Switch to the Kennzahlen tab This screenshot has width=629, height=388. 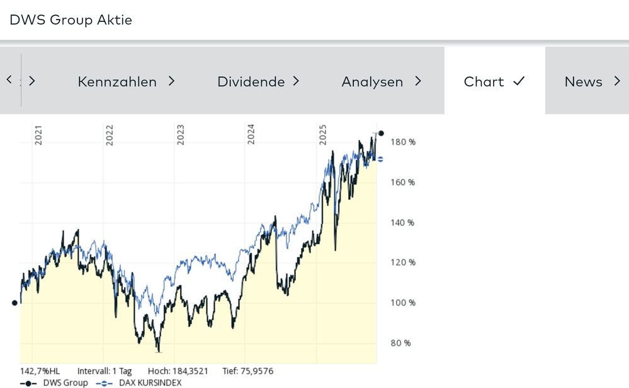pyautogui.click(x=117, y=82)
